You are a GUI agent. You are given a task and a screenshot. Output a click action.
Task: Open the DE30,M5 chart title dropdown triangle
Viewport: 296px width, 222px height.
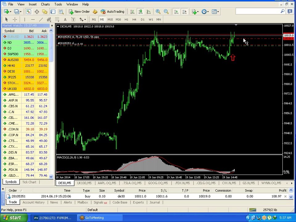coord(58,27)
